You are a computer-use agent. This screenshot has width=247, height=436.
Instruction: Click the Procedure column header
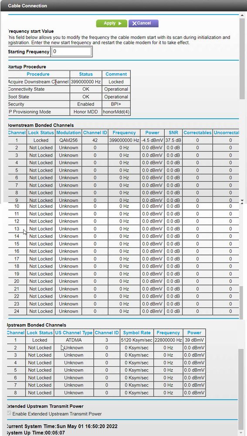(38, 74)
